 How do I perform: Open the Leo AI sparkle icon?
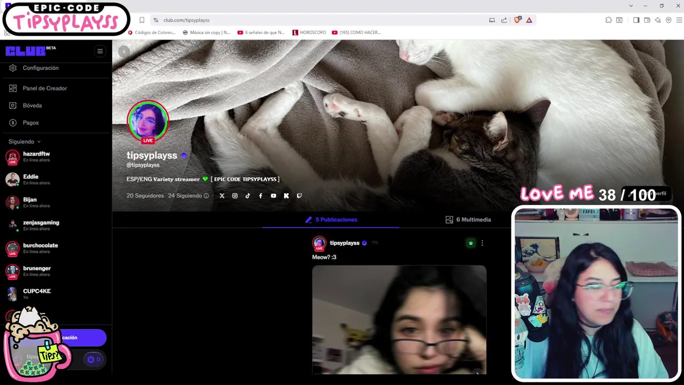tap(658, 20)
